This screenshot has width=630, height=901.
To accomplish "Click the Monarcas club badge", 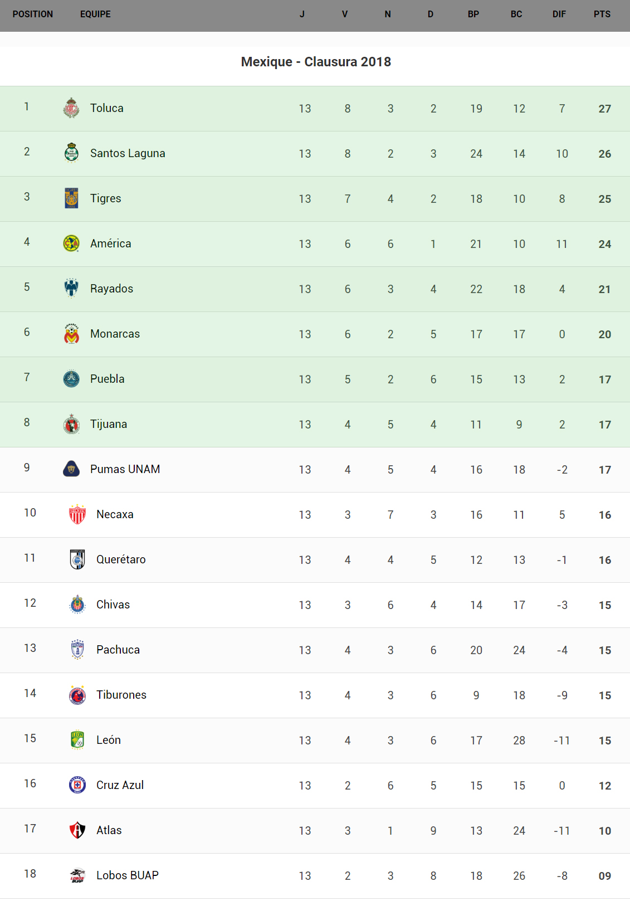I will tap(71, 333).
